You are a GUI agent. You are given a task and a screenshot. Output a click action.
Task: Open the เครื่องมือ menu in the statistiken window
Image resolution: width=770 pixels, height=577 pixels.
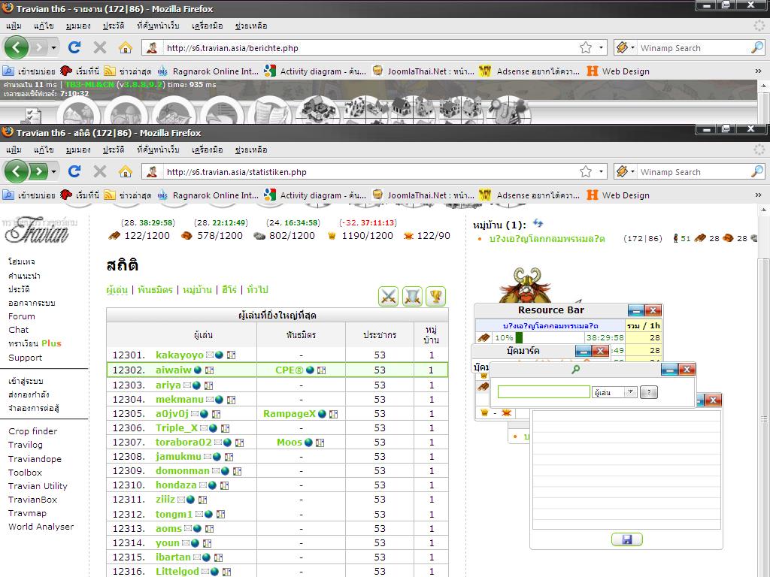208,150
